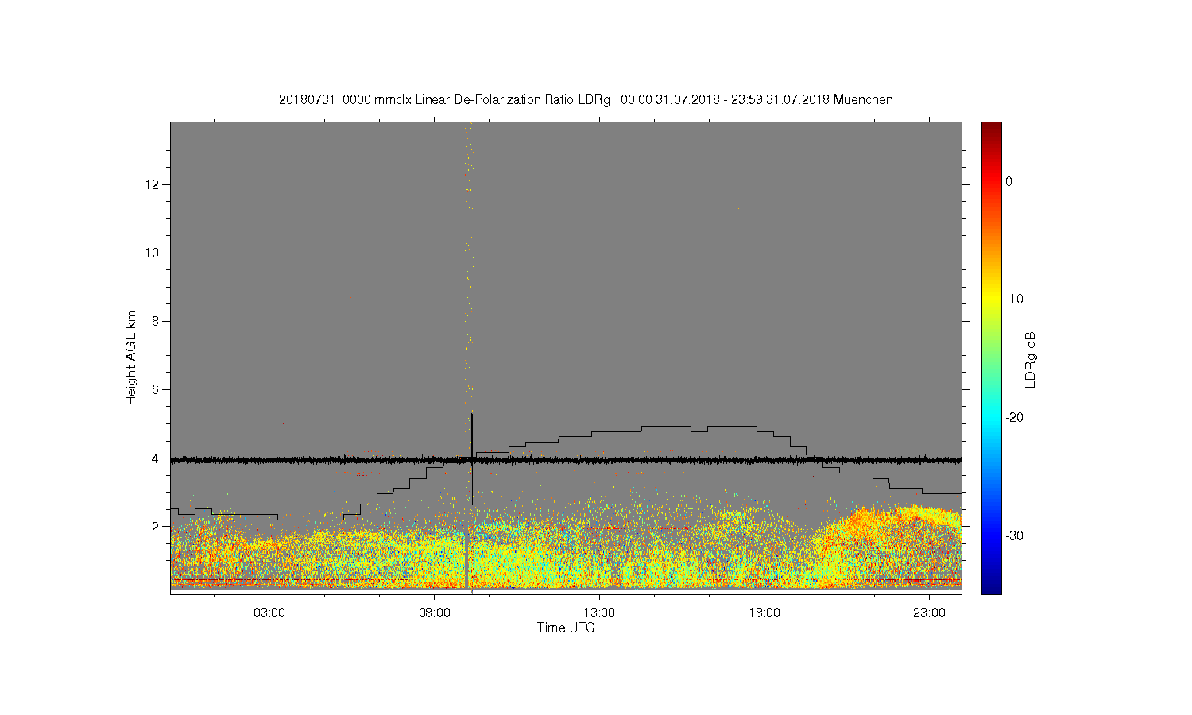Click the height tick label 10
The width and height of the screenshot is (1192, 715).
(x=153, y=253)
